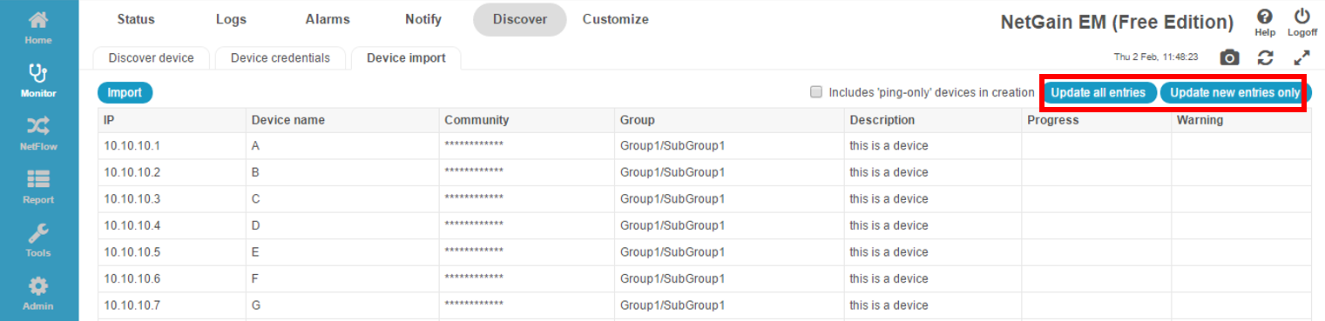Toggle fullscreen with the expand arrows icon
The image size is (1325, 321).
1302,57
